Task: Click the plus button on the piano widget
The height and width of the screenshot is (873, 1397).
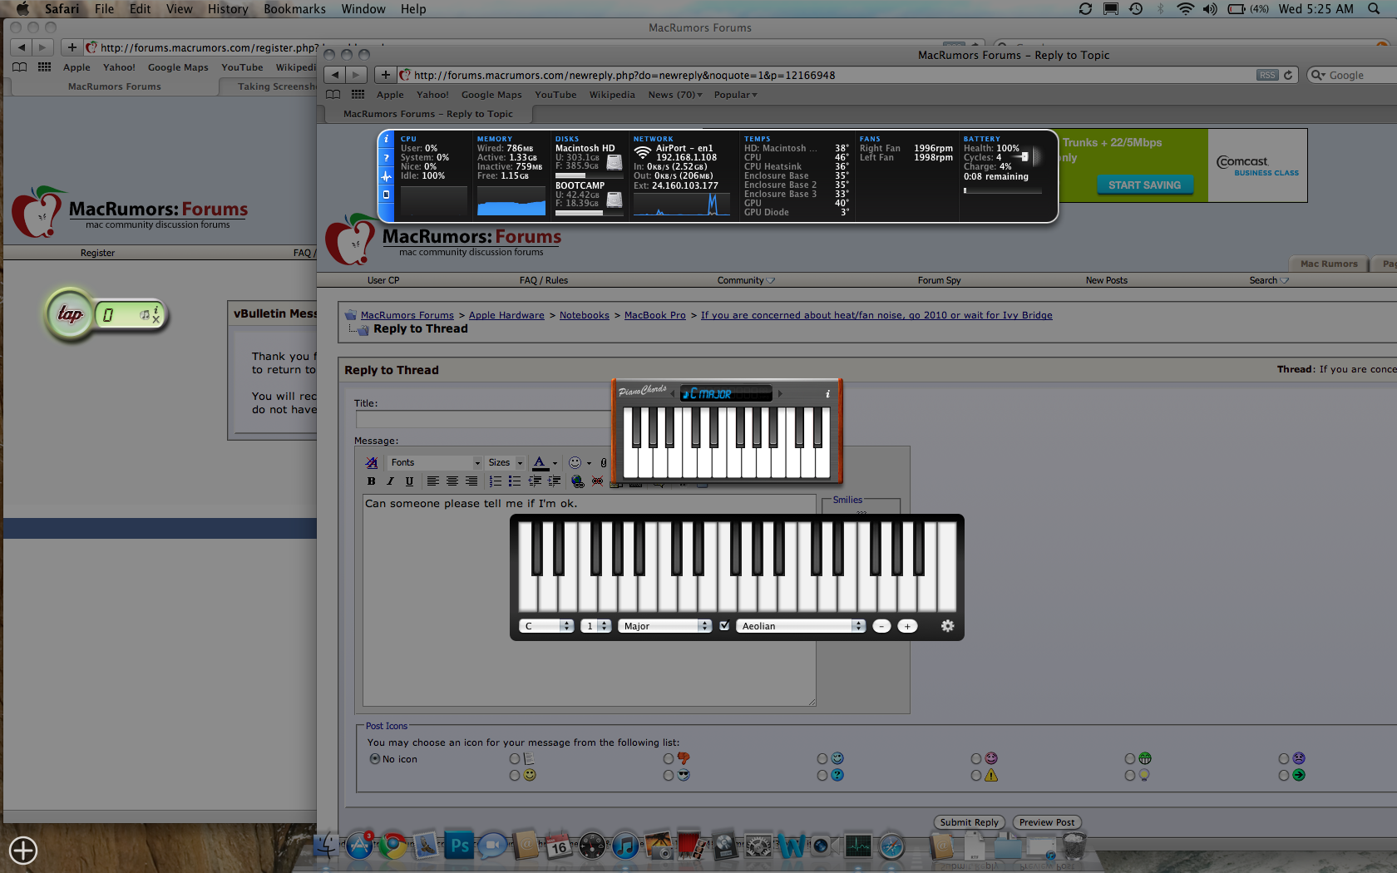Action: click(x=907, y=626)
